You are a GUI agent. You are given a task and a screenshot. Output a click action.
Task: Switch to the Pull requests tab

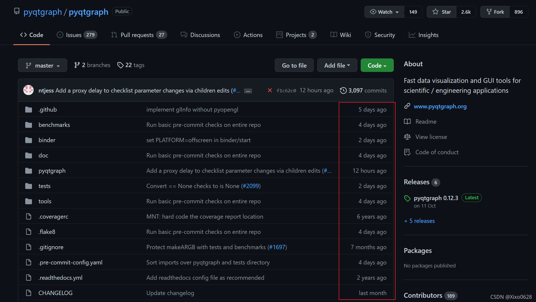click(137, 35)
